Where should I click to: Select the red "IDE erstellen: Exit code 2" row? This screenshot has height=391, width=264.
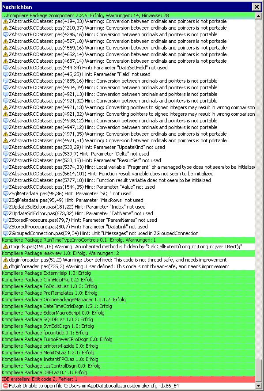click(x=128, y=379)
